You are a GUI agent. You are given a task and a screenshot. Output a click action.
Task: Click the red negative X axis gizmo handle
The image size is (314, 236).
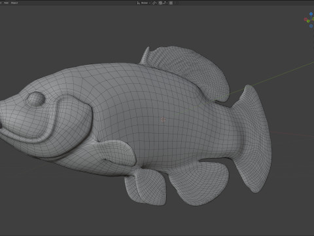[305, 20]
